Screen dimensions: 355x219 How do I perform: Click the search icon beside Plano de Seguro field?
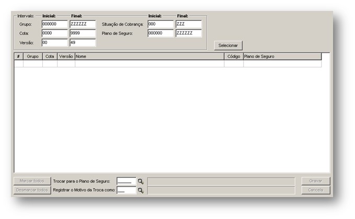click(141, 181)
